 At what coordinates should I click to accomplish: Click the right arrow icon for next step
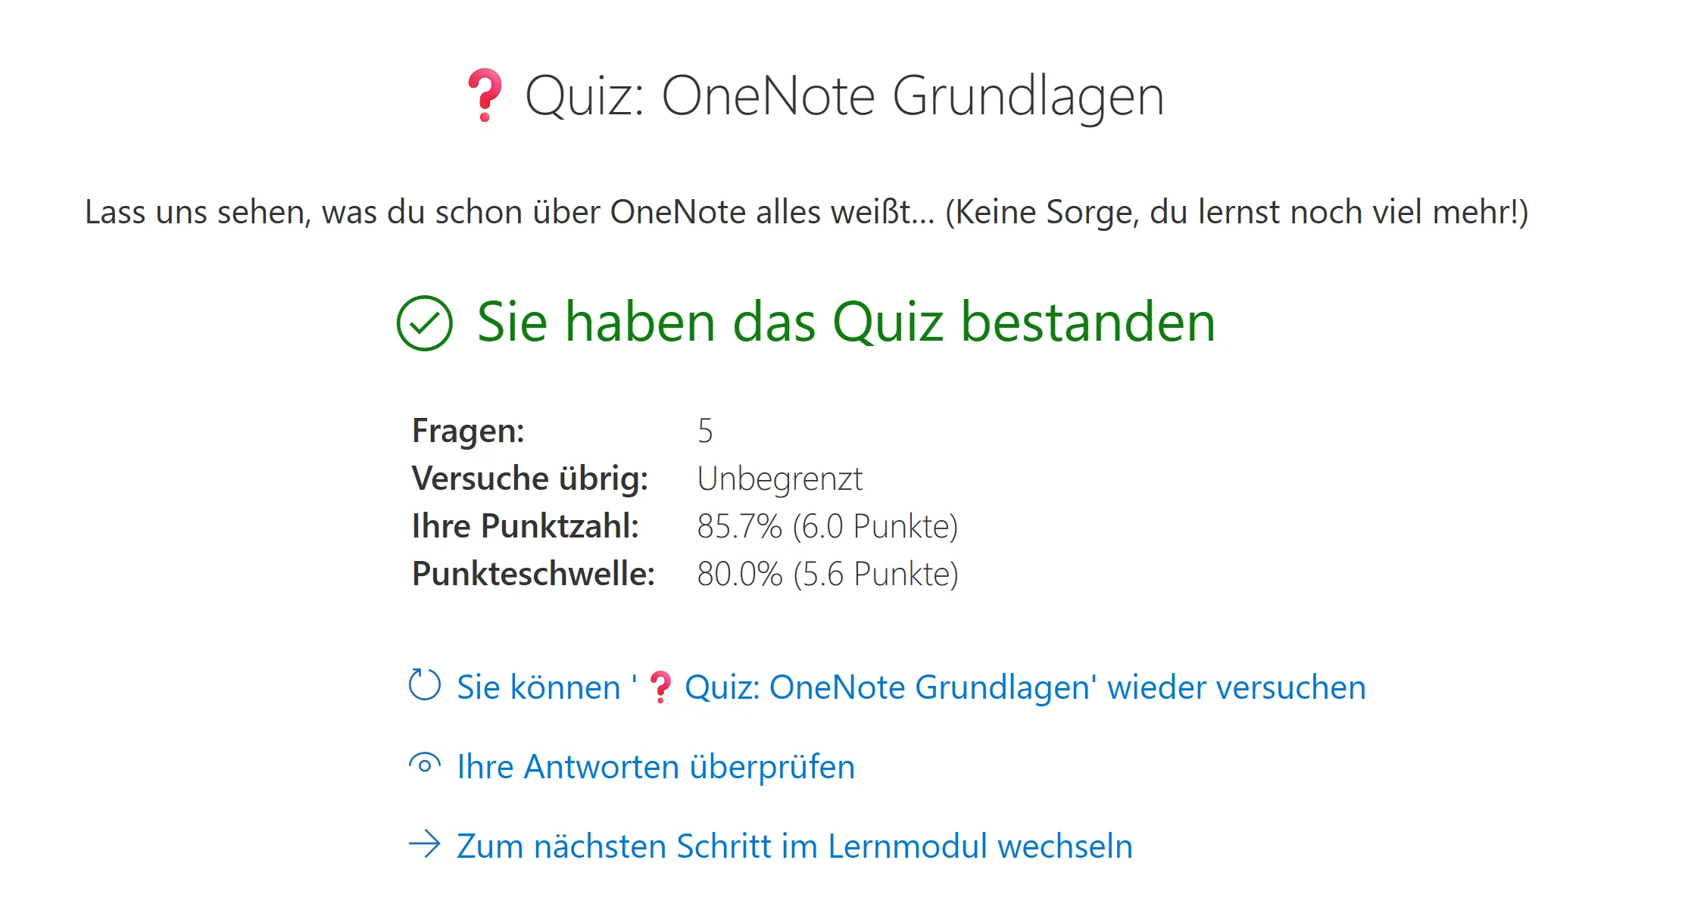424,844
